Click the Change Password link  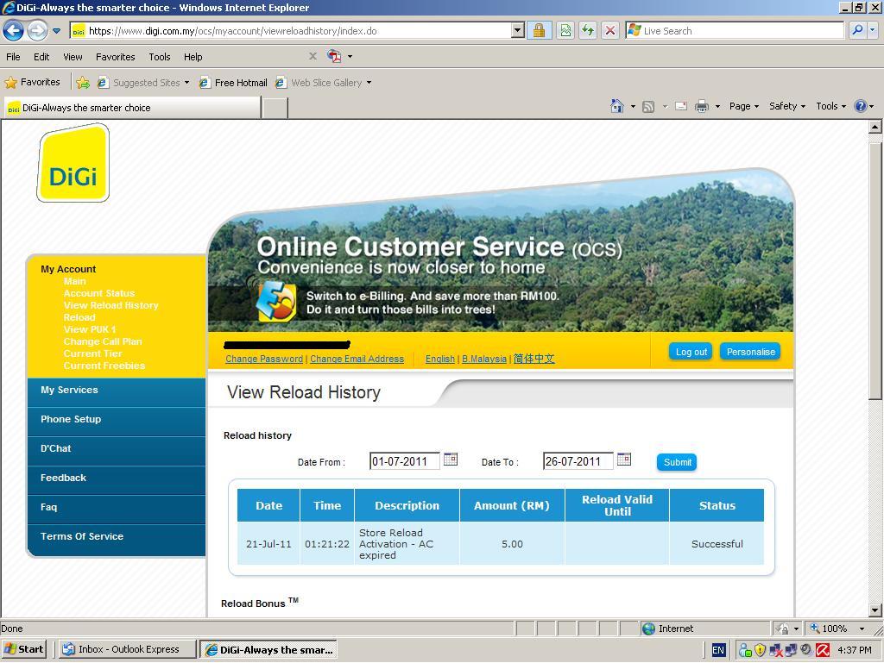point(263,359)
